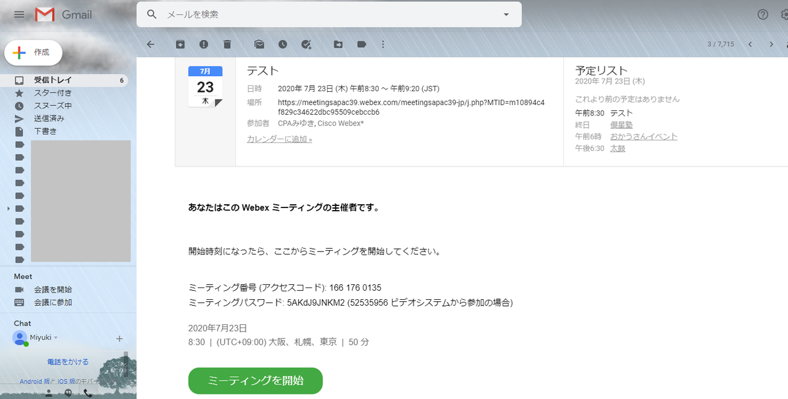Click the 3 / 7,715 message counter
The image size is (788, 399).
coord(720,44)
